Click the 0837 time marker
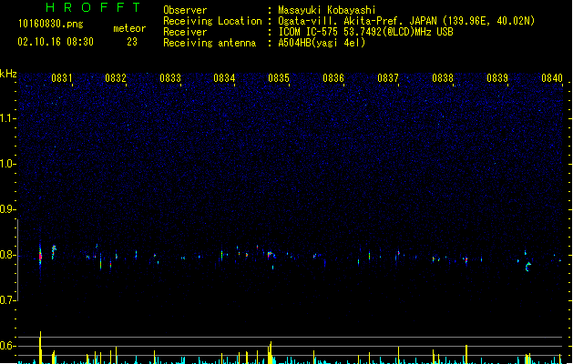The height and width of the screenshot is (364, 573). (x=388, y=78)
